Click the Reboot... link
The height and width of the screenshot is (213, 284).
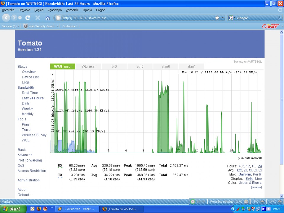(x=25, y=195)
